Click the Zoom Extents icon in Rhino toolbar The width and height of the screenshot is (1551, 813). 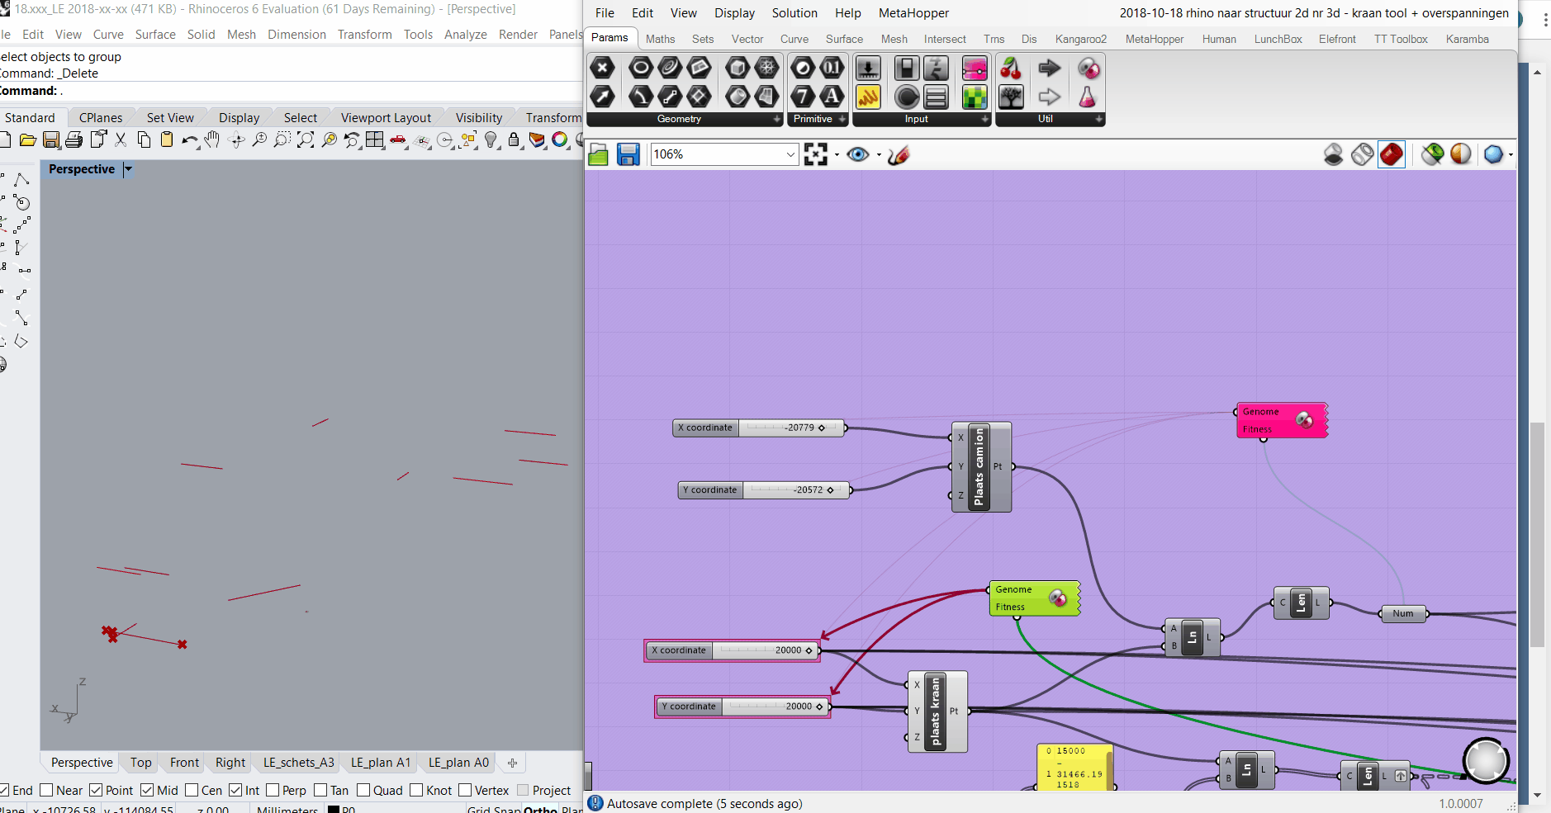point(306,139)
